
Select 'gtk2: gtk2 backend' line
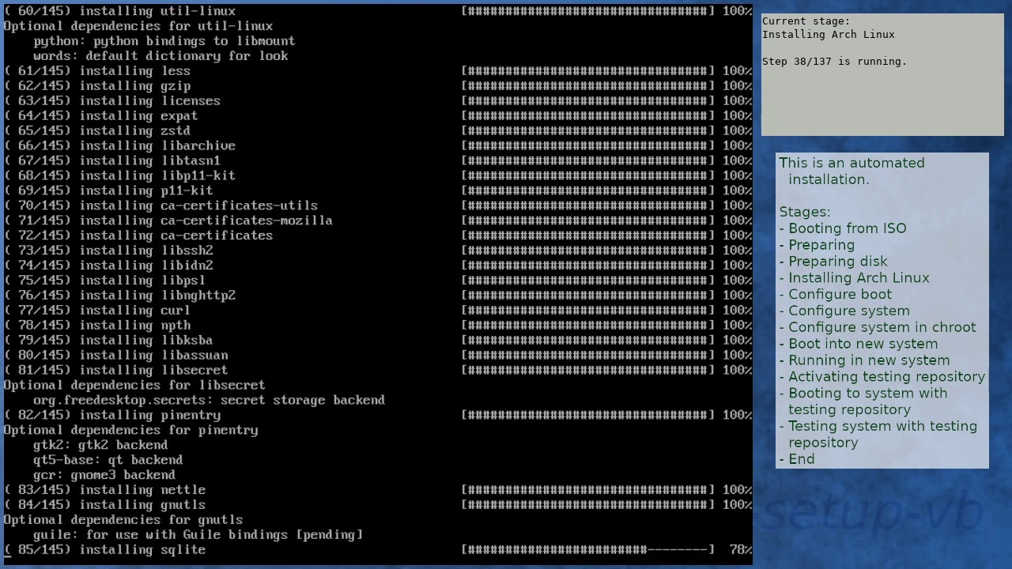[100, 445]
